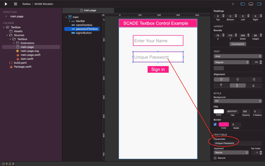Viewport: 265px width, 166px height.
Task: Edit the border Width field
Action: (236, 124)
